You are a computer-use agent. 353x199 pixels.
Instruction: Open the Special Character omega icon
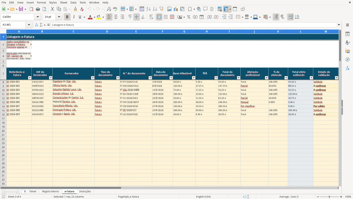[190, 9]
